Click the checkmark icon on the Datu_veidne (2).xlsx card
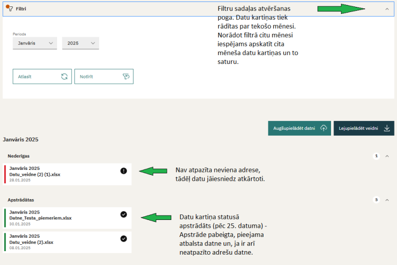Screen dimensions: 397x265 pos(124,239)
